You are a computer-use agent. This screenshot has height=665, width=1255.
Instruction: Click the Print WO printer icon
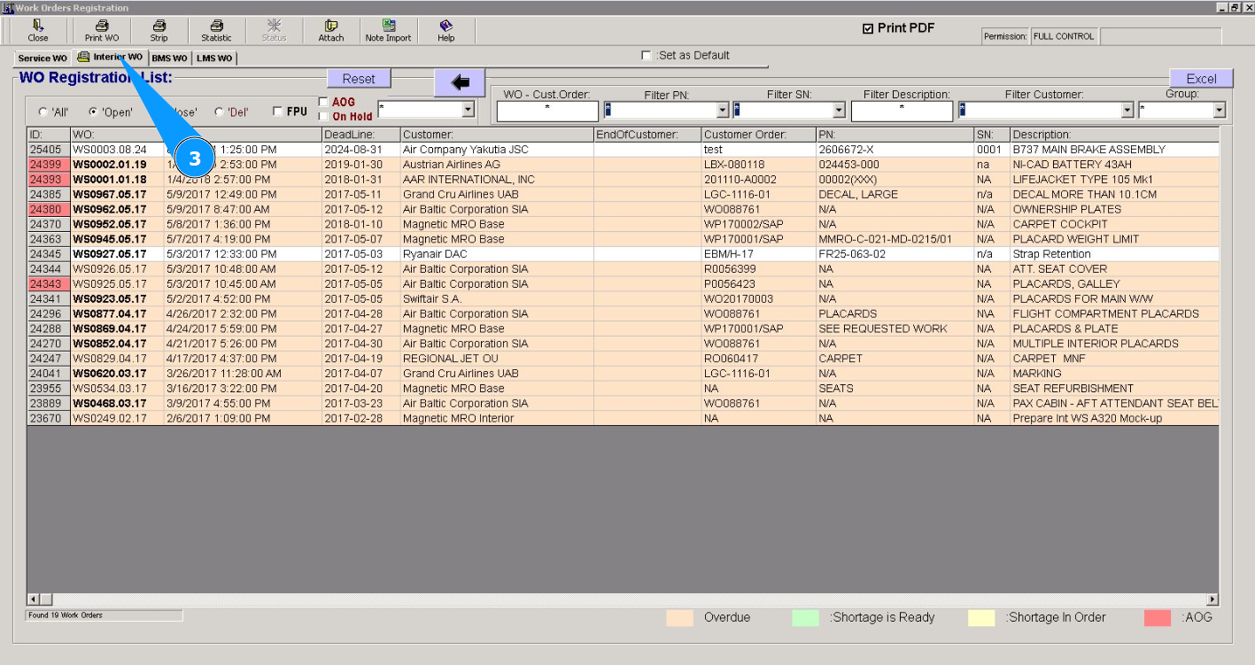pyautogui.click(x=102, y=27)
